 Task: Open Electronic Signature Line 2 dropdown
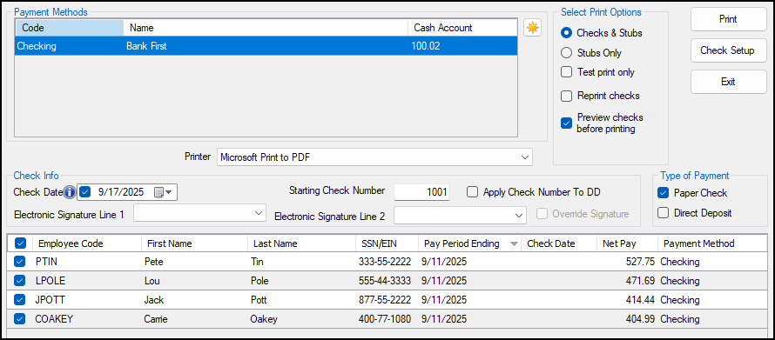518,215
